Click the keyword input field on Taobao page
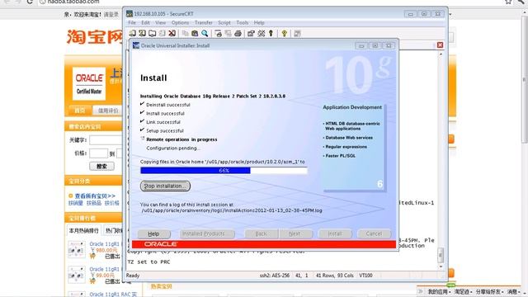528x297 pixels. pyautogui.click(x=106, y=140)
